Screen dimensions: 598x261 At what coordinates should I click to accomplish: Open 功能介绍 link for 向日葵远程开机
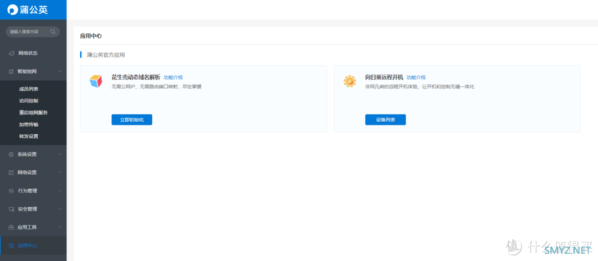pos(416,77)
